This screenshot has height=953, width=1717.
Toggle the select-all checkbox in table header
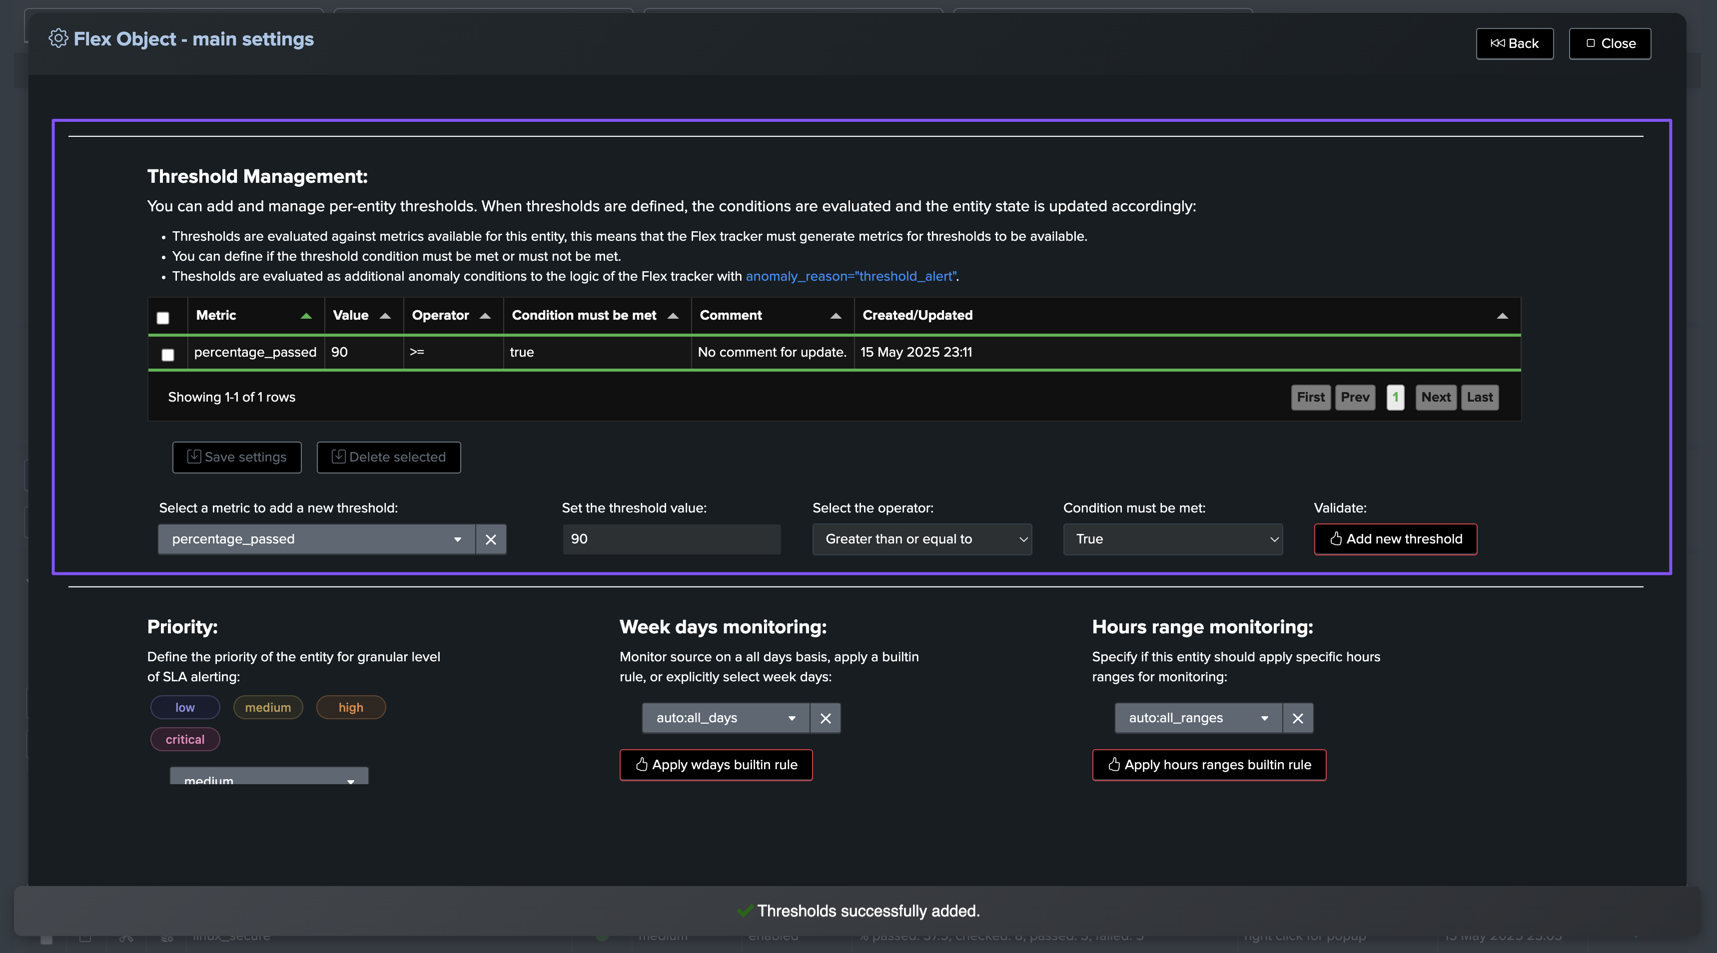(x=162, y=318)
